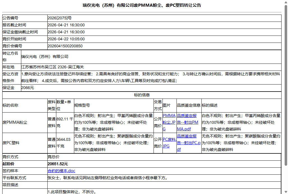Click registration deadline value 2026-04-21 16:30:00

pos(66,25)
